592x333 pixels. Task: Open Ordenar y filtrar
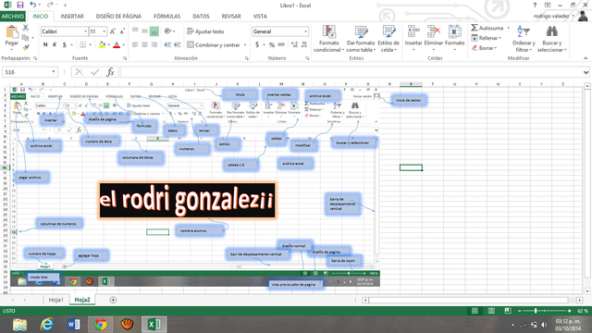click(524, 39)
